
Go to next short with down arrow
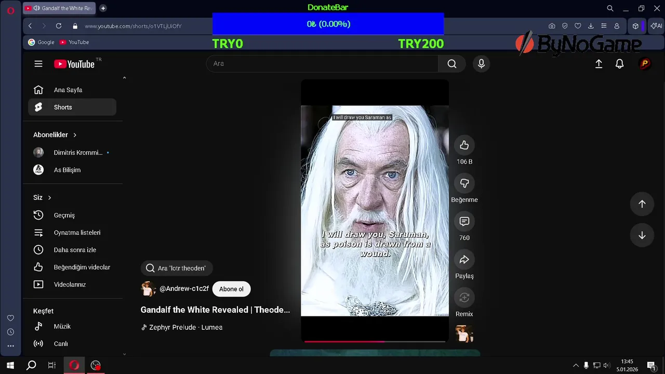click(642, 235)
